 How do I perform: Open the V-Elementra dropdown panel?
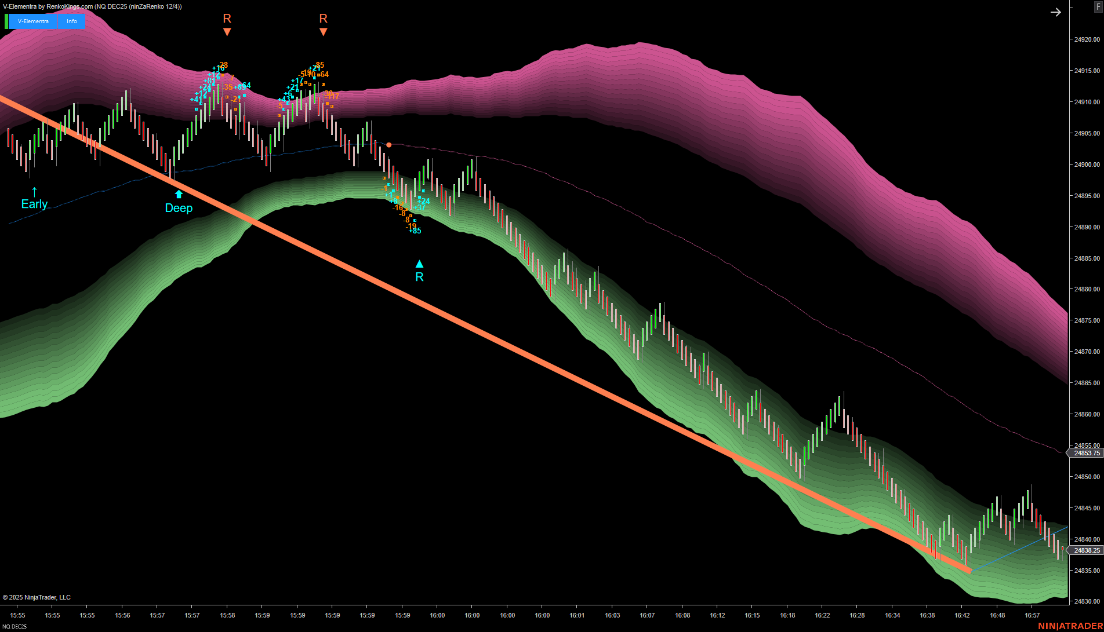(33, 21)
